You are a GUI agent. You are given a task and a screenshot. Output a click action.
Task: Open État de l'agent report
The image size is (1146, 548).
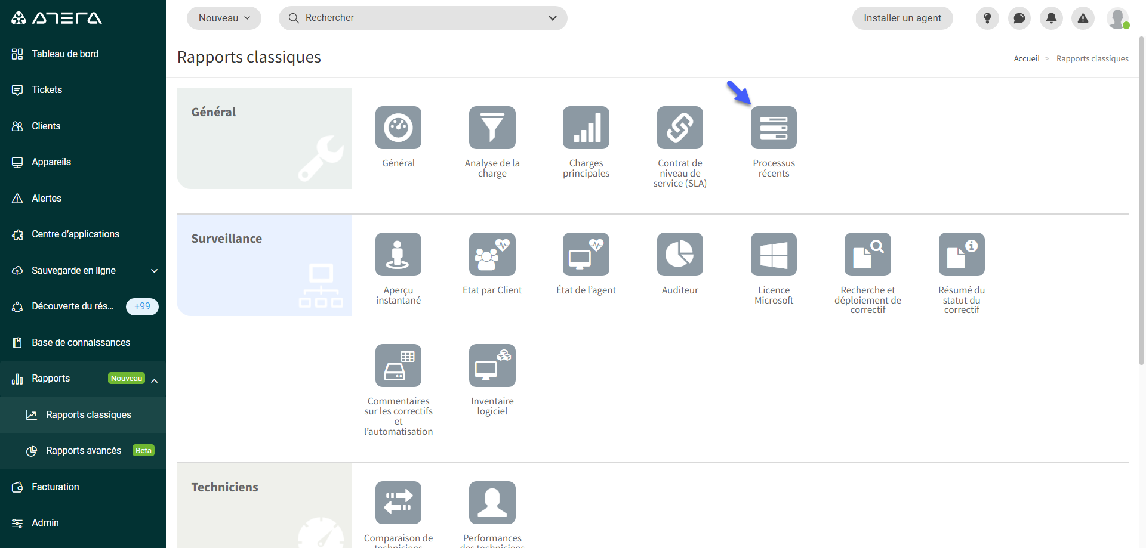[x=586, y=254]
